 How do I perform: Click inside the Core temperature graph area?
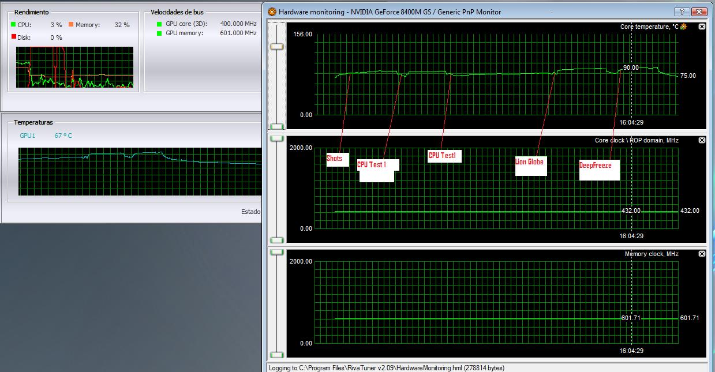(x=496, y=74)
